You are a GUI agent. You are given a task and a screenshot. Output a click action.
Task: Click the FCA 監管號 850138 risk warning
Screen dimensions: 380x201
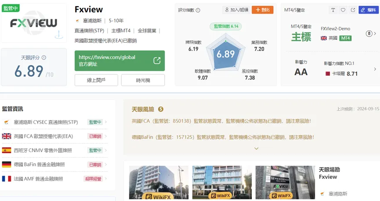tap(221, 121)
